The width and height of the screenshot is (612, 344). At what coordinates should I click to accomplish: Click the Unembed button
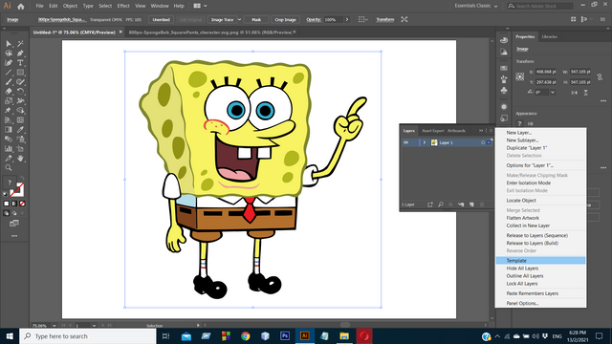(x=162, y=19)
